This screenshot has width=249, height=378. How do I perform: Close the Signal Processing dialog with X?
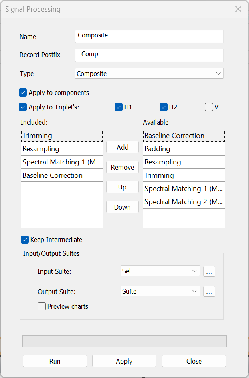coord(238,9)
